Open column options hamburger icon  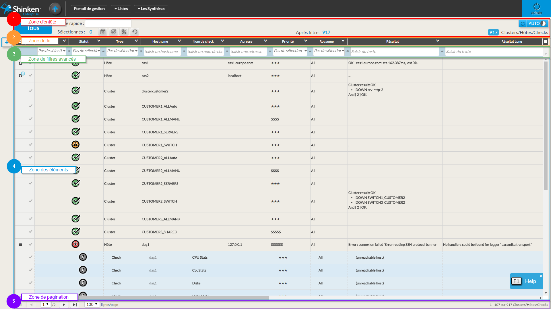546,41
